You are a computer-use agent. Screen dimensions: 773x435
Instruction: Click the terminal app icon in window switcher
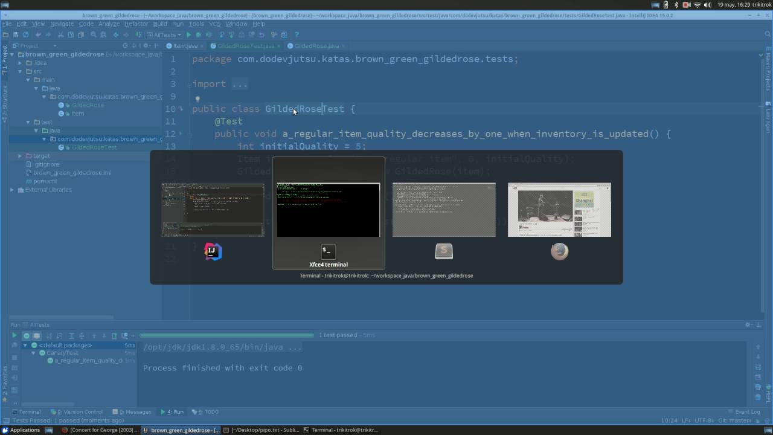pyautogui.click(x=328, y=251)
